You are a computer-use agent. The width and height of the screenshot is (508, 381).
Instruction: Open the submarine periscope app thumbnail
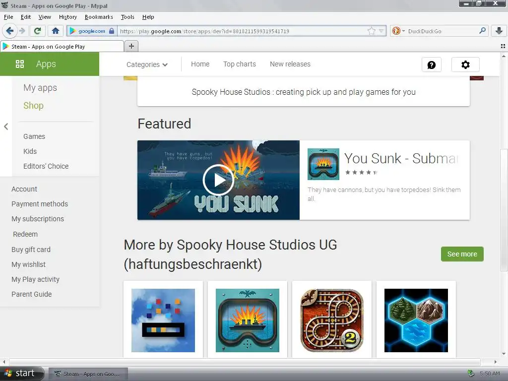coord(247,320)
